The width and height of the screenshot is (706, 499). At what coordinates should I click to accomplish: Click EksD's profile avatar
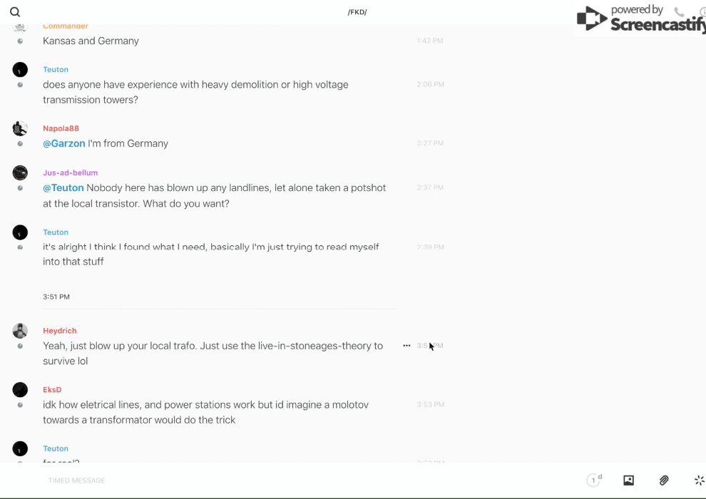point(20,390)
